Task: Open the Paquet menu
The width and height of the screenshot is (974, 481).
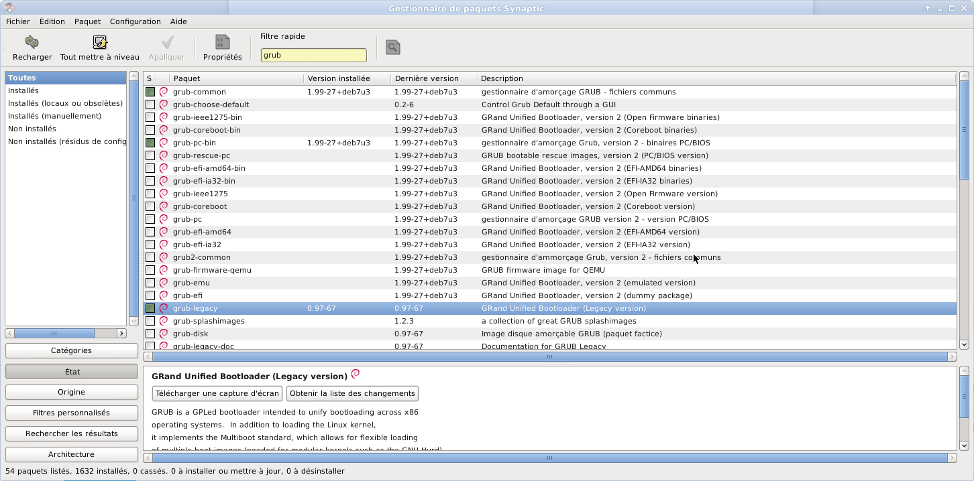Action: point(87,21)
